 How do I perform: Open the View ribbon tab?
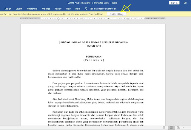pyautogui.click(x=68, y=9)
